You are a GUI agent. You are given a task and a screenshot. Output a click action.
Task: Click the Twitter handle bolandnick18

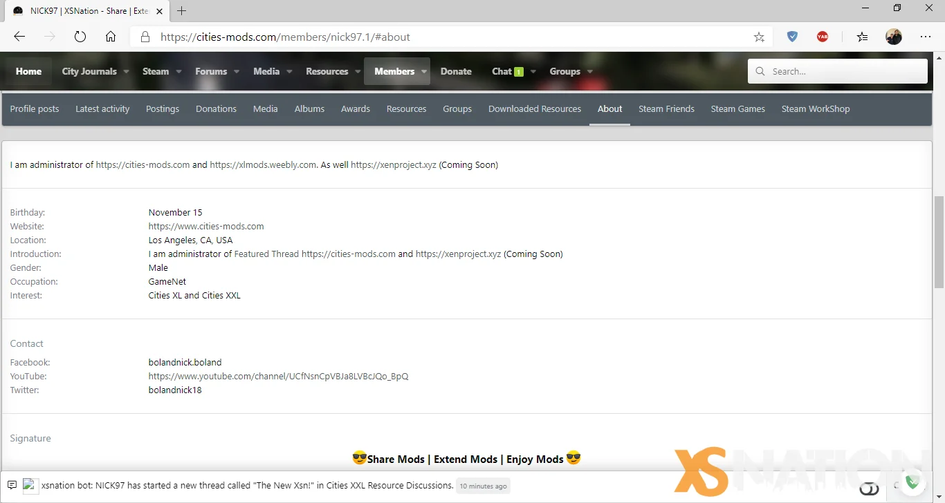(175, 390)
